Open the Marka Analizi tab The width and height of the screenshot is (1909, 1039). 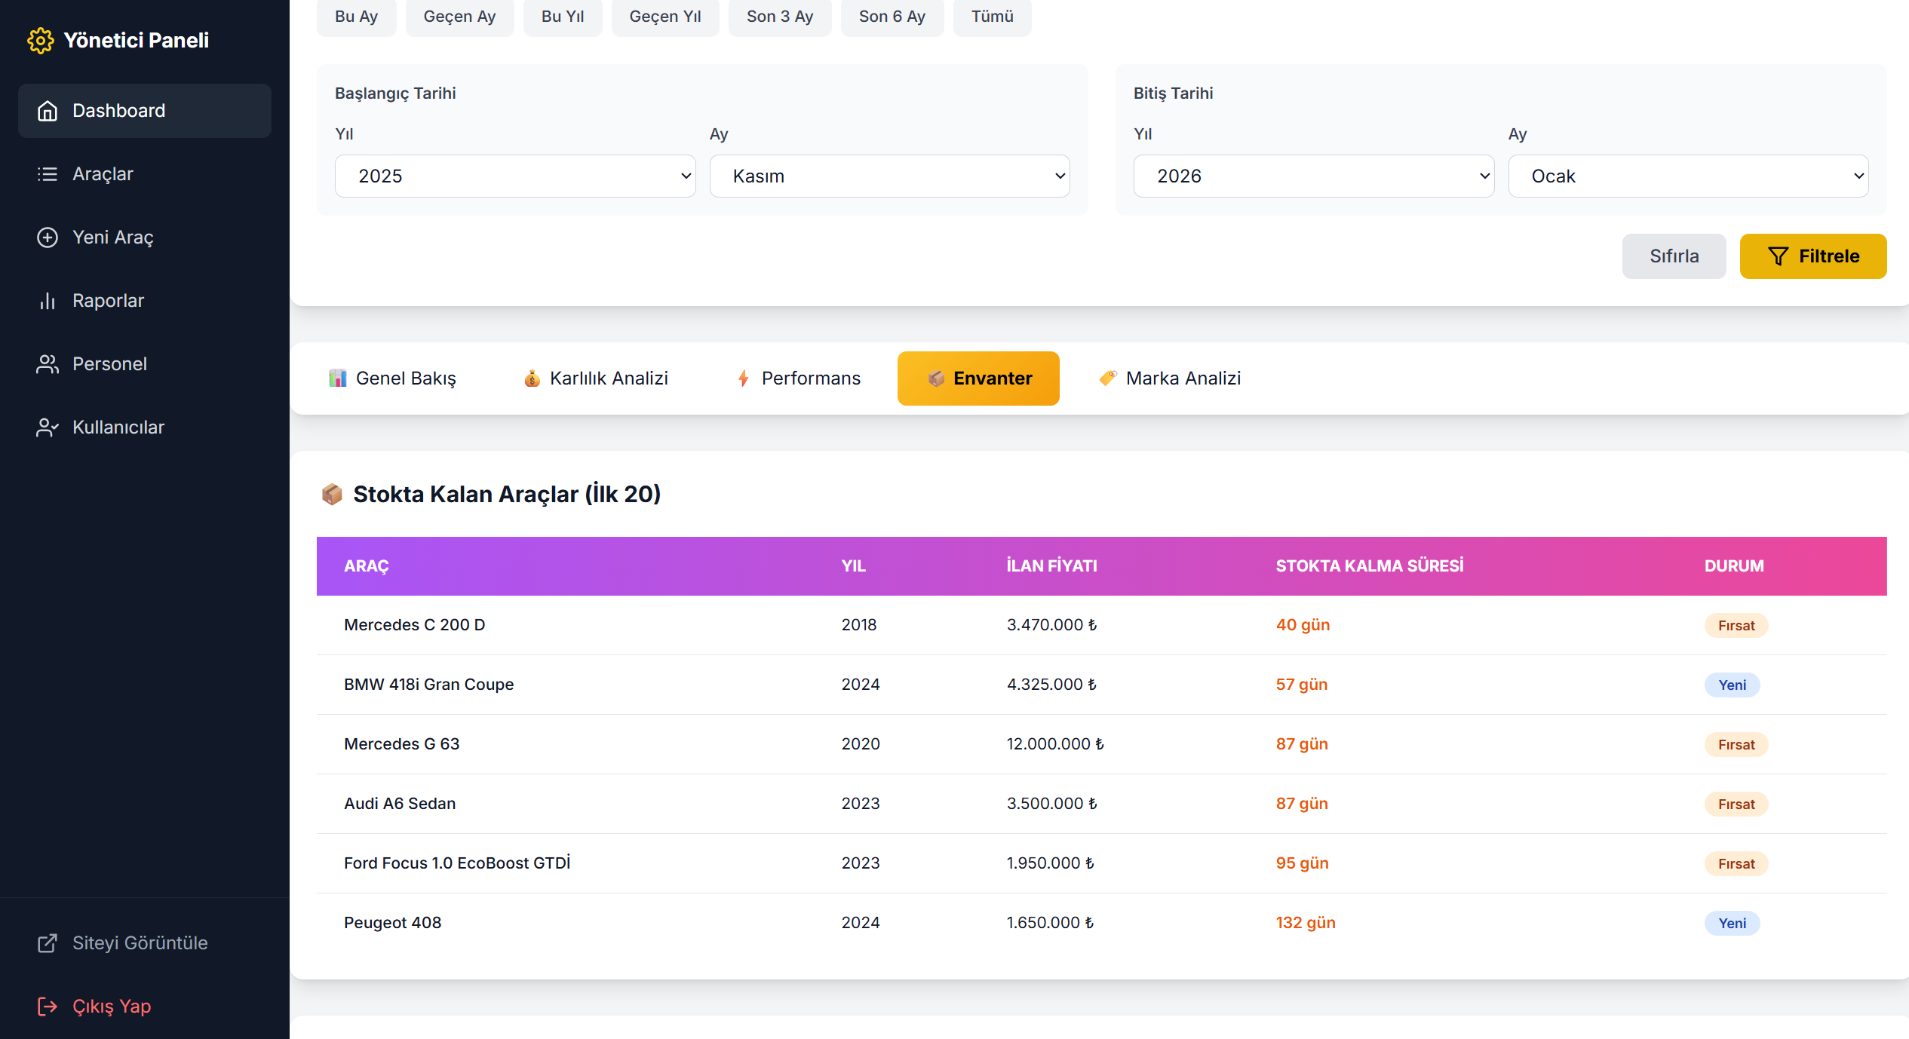tap(1170, 379)
